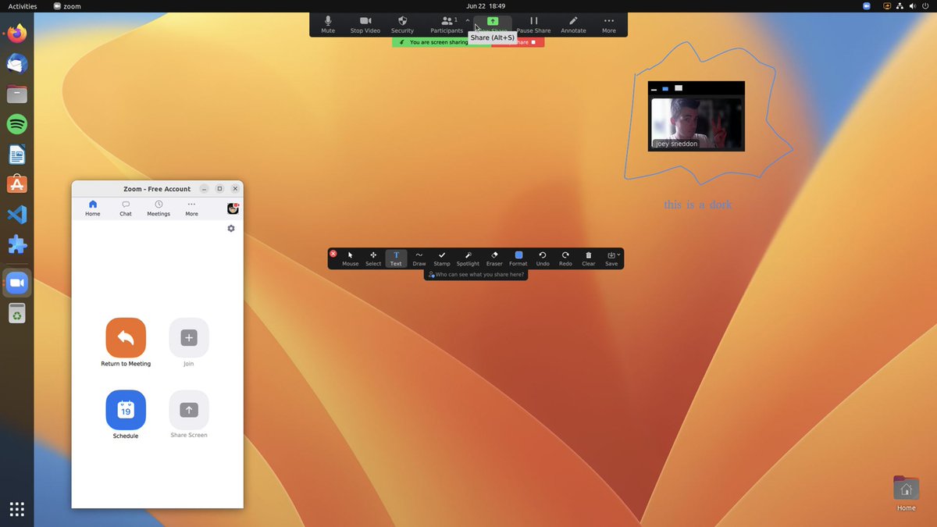Switch to the Meetings tab
937x527 pixels.
pyautogui.click(x=158, y=207)
